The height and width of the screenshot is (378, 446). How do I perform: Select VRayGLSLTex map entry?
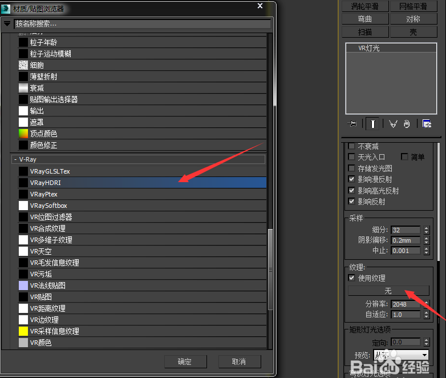click(x=142, y=171)
